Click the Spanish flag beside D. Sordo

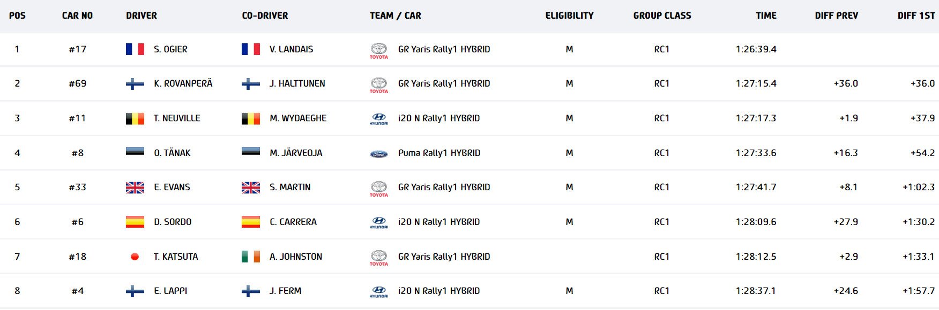(135, 222)
